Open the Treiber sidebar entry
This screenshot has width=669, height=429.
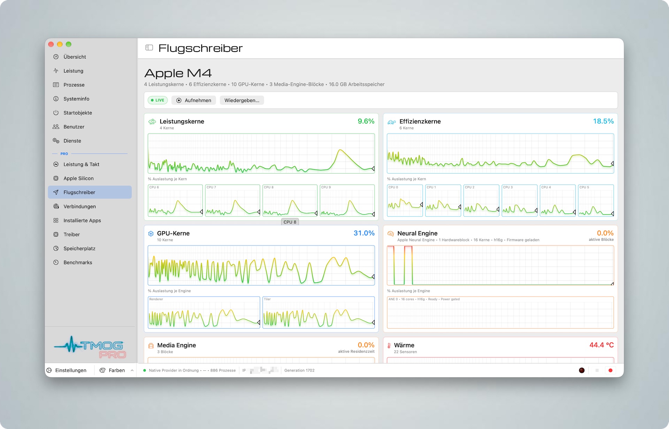[90, 234]
